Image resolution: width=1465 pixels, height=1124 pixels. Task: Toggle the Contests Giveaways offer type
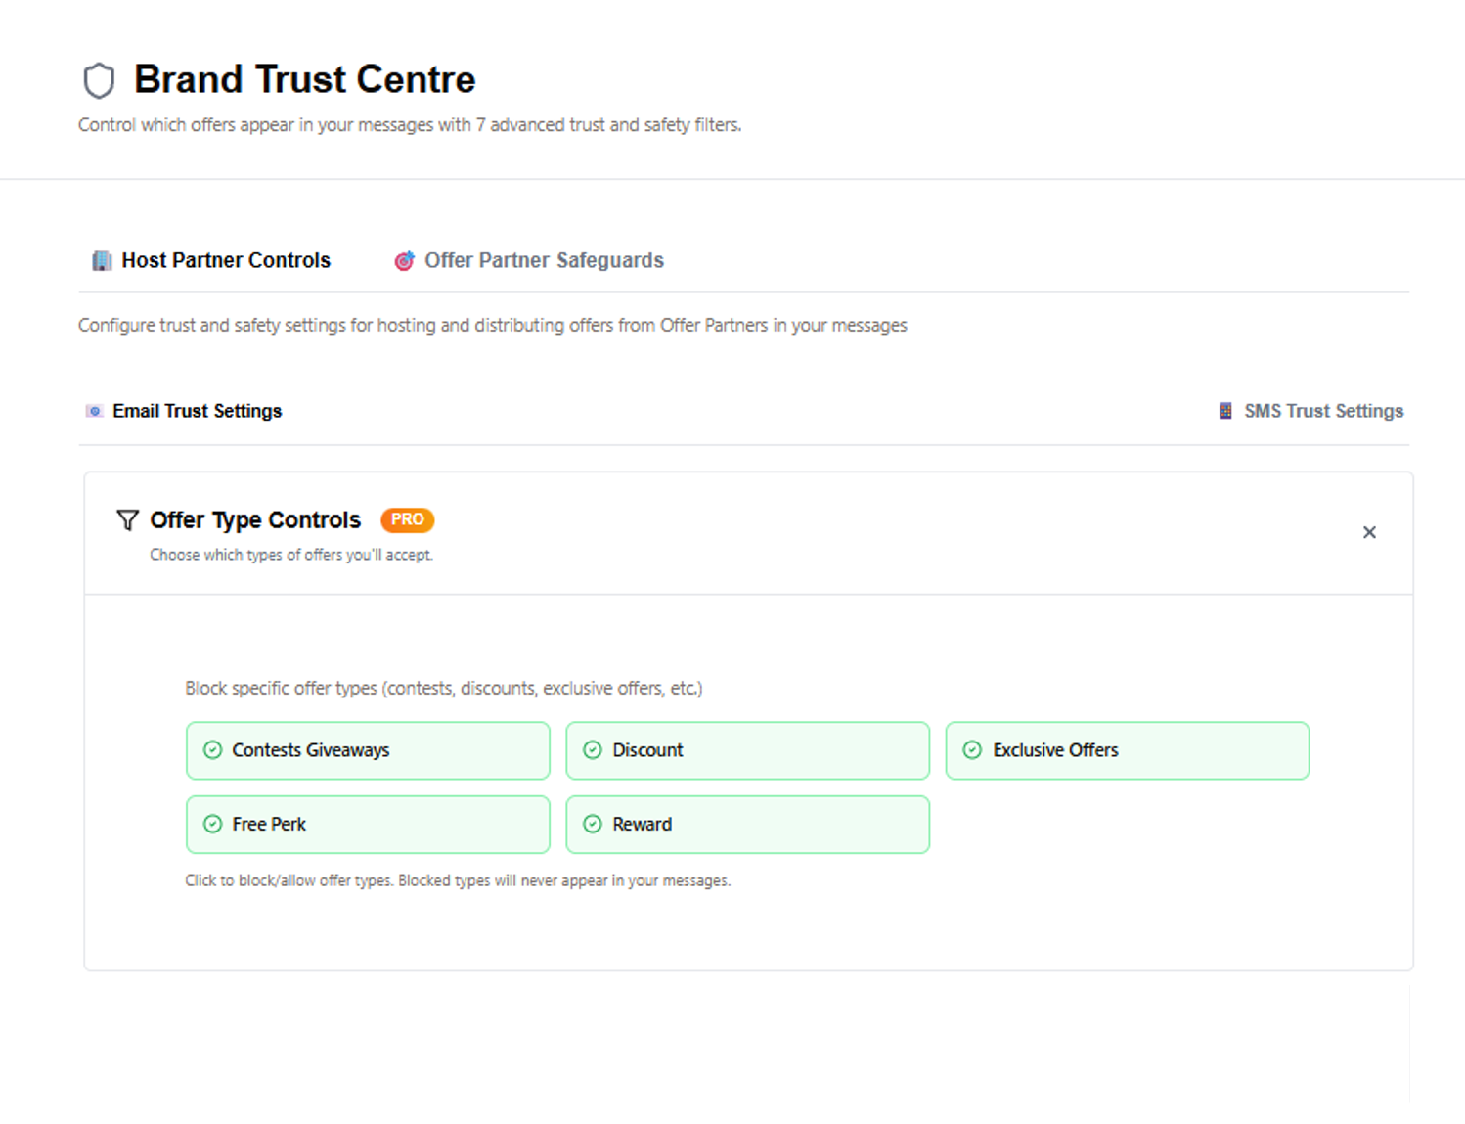click(x=368, y=750)
